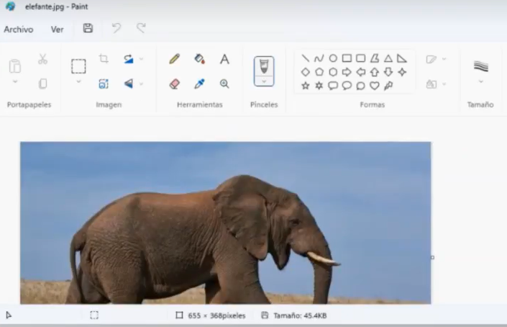507x327 pixels.
Task: Expand the selection options chevron
Action: pyautogui.click(x=78, y=82)
